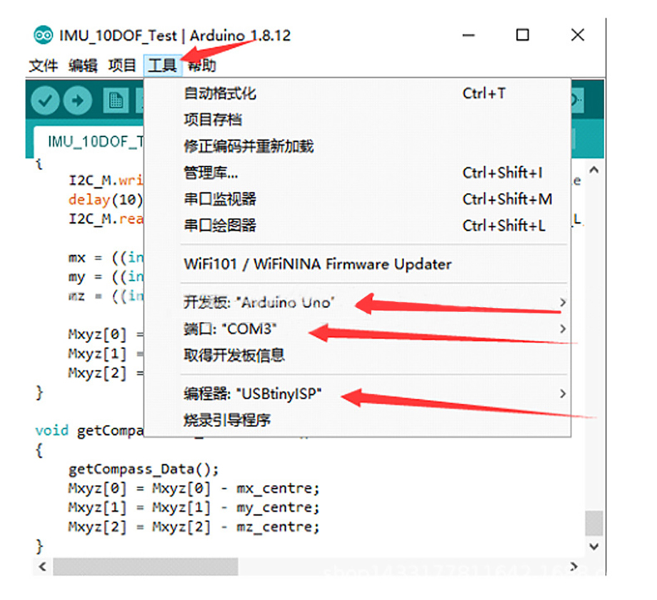Click the vertical scrollbar up arrow

pyautogui.click(x=593, y=170)
